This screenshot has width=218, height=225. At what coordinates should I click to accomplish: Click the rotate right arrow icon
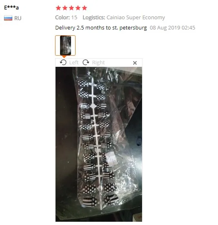[x=86, y=62]
